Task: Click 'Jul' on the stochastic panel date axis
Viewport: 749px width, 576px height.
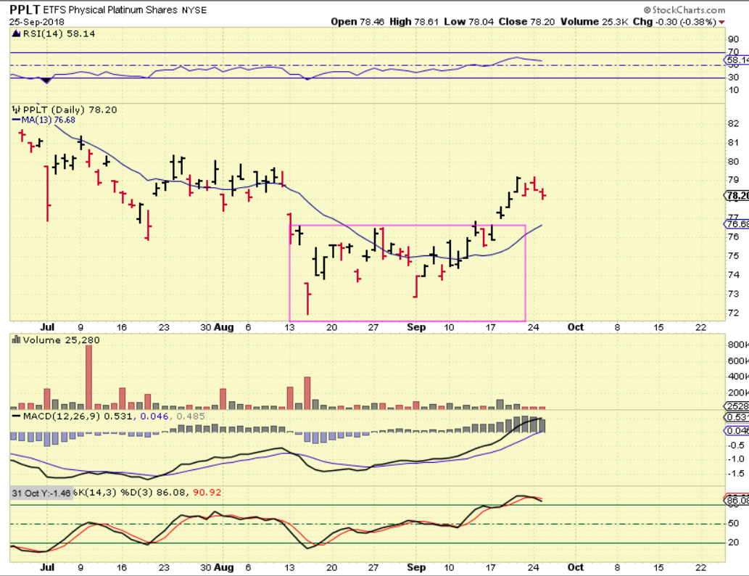Action: click(x=47, y=567)
